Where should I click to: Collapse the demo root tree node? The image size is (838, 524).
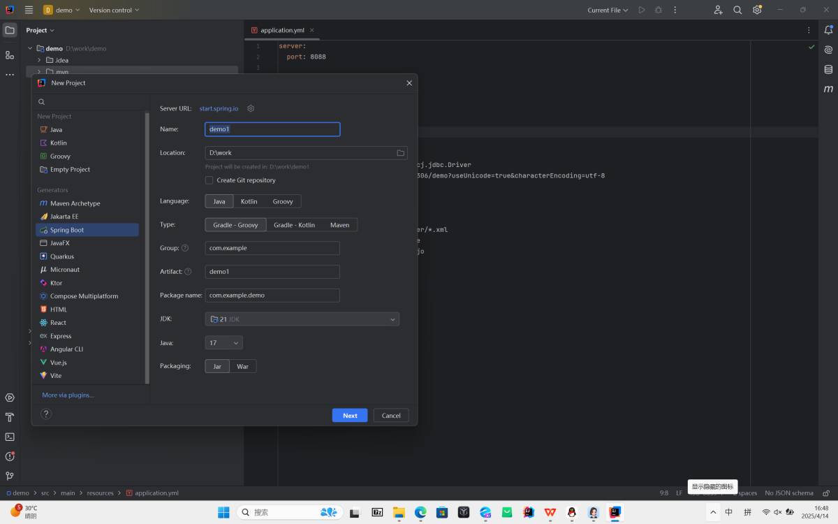tap(30, 48)
